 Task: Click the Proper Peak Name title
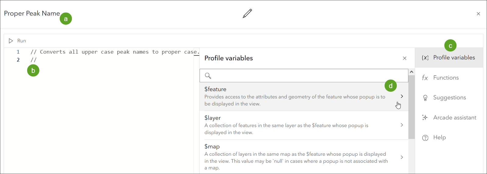click(x=32, y=13)
